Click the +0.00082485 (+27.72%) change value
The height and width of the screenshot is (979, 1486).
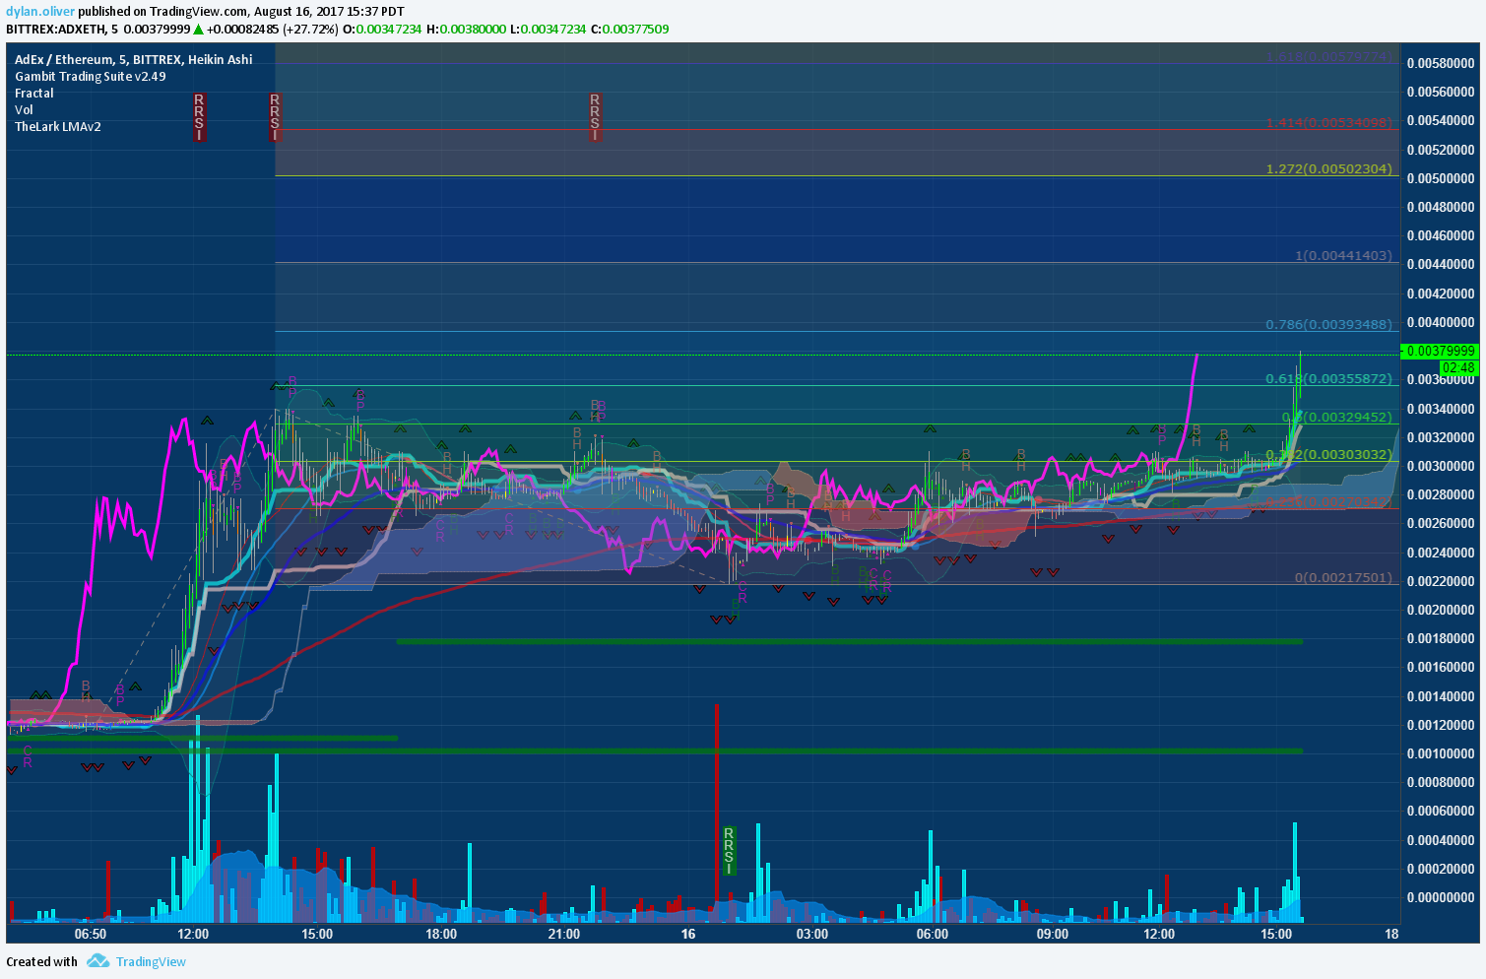272,29
